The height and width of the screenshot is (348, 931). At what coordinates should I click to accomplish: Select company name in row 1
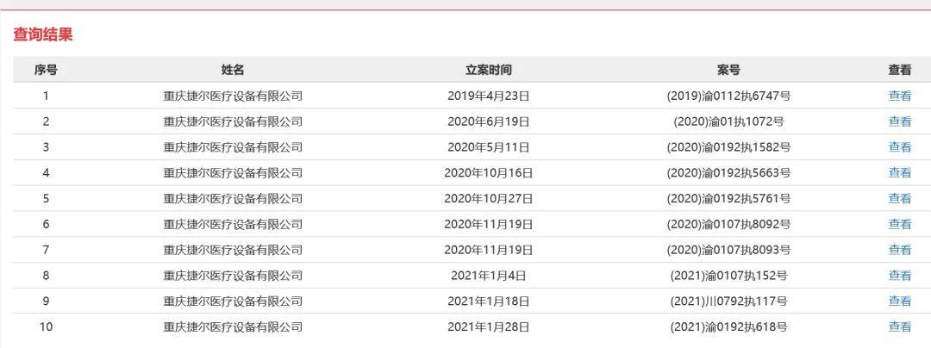coord(233,96)
